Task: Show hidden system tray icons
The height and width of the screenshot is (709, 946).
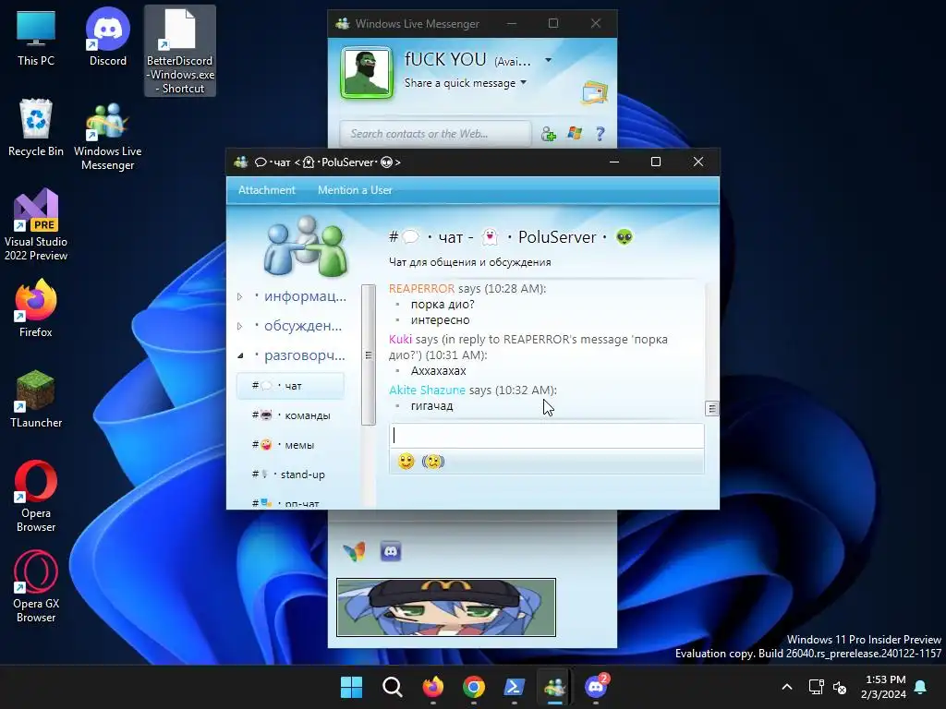Action: click(x=787, y=687)
